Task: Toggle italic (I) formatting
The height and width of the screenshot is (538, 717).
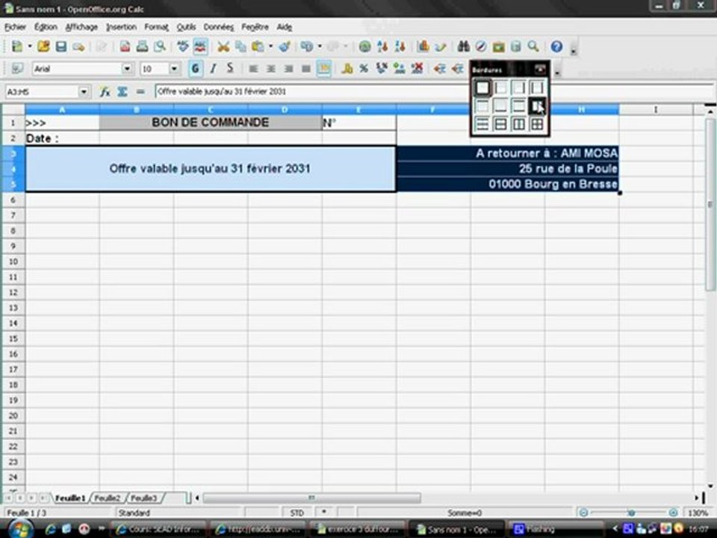Action: click(x=213, y=69)
